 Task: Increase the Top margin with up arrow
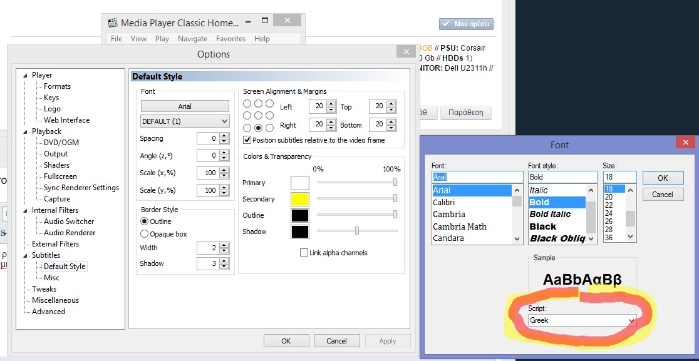tap(391, 104)
